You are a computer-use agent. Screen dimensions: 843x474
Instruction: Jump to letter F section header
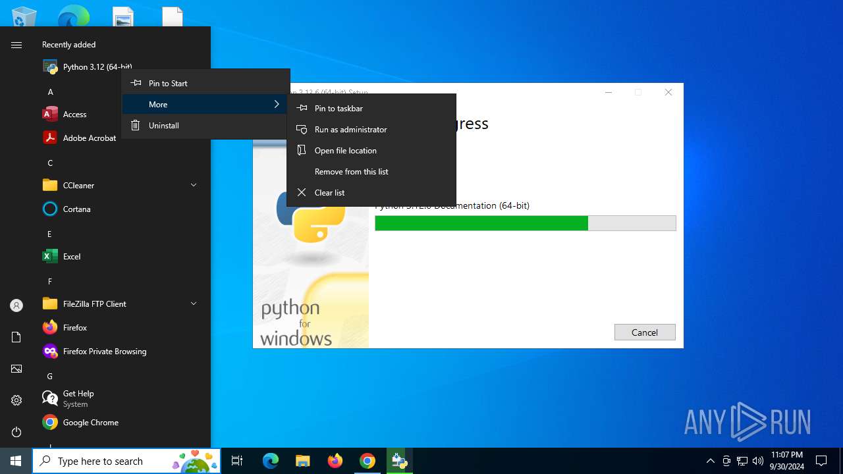tap(50, 282)
